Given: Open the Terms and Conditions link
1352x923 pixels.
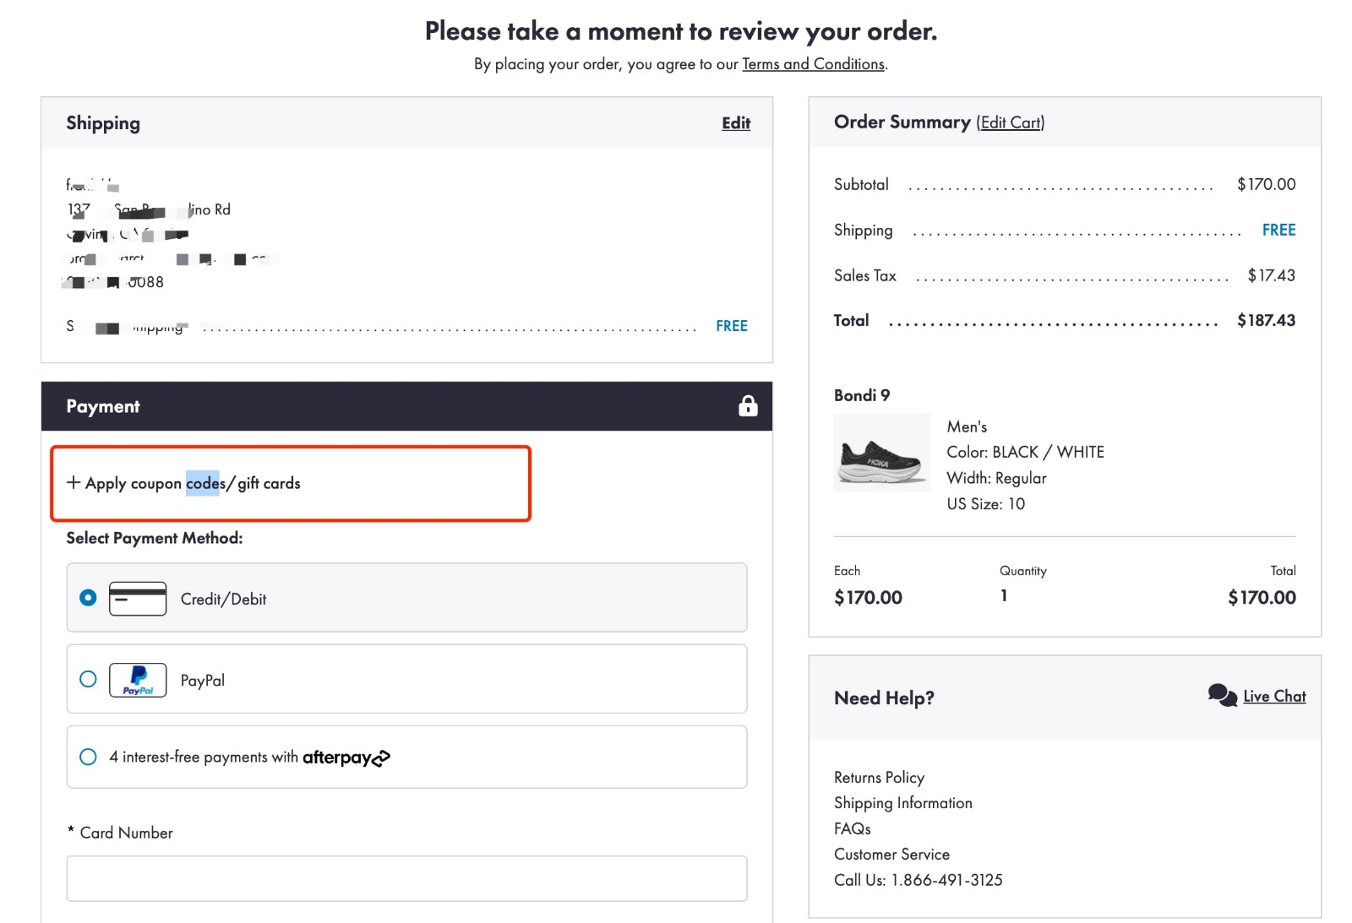Looking at the screenshot, I should 814,63.
